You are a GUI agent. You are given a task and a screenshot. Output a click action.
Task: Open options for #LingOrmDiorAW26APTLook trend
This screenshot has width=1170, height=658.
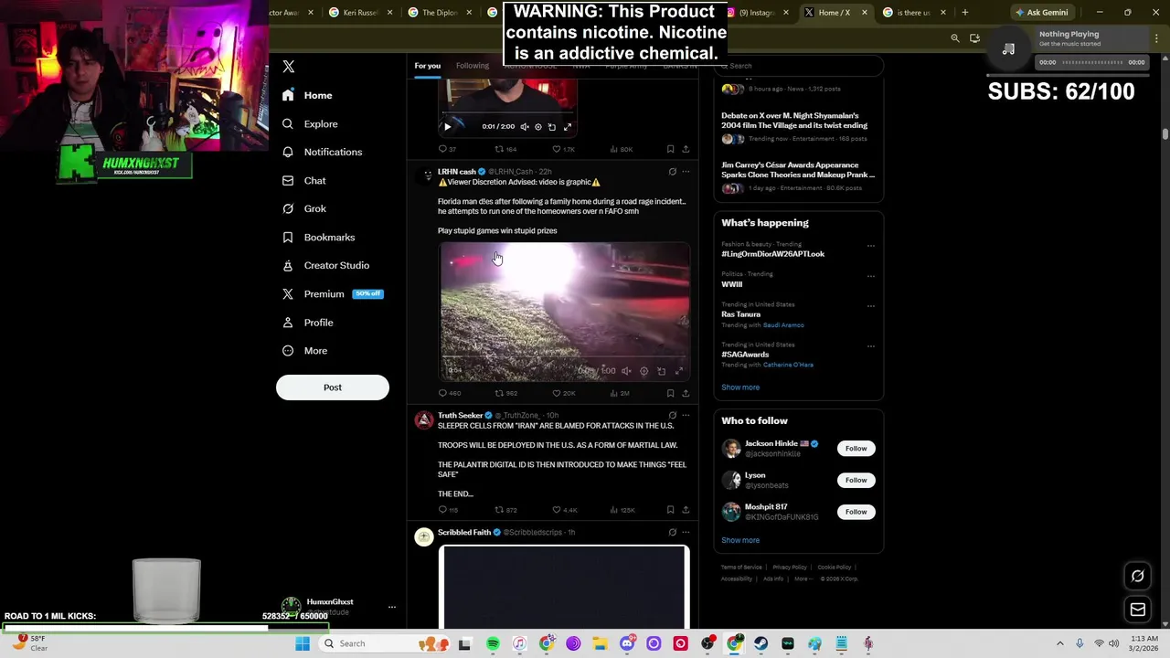coord(870,245)
